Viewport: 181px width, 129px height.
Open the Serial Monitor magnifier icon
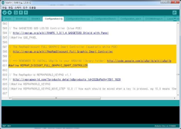[174, 13]
